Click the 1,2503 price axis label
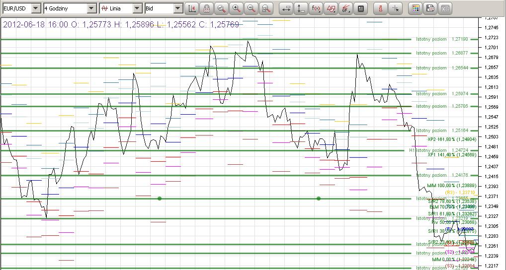The width and height of the screenshot is (506, 270). click(492, 137)
